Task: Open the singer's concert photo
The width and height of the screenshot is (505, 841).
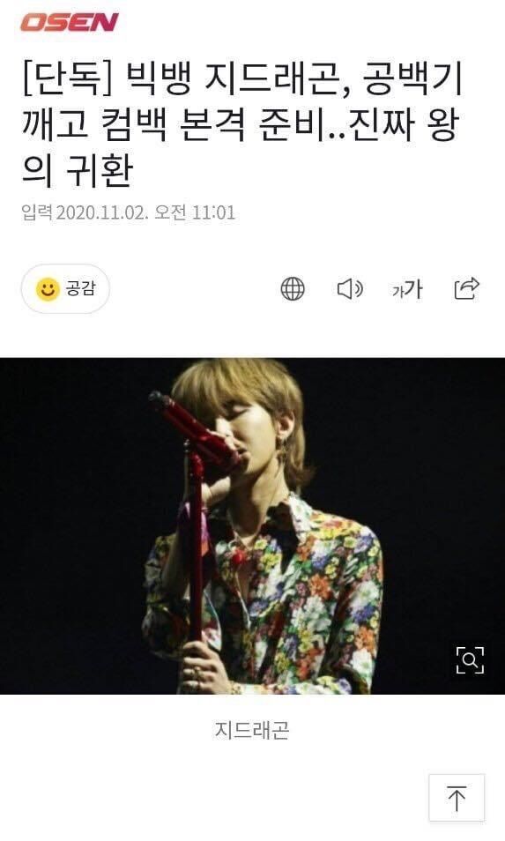Action: (252, 525)
